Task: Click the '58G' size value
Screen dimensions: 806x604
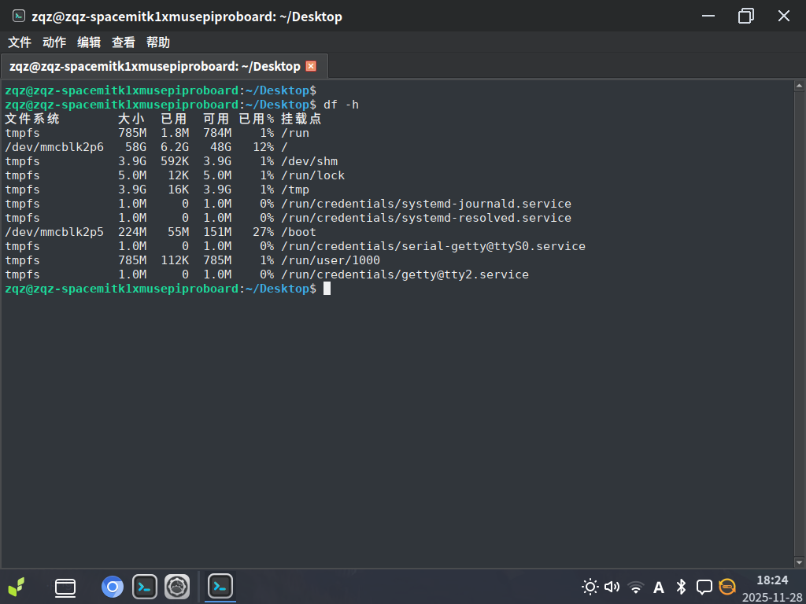Action: click(x=135, y=147)
